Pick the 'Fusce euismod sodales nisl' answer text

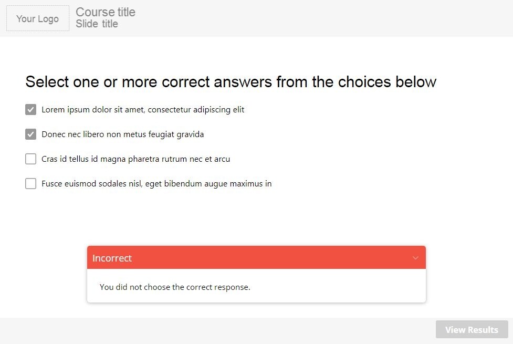(156, 184)
